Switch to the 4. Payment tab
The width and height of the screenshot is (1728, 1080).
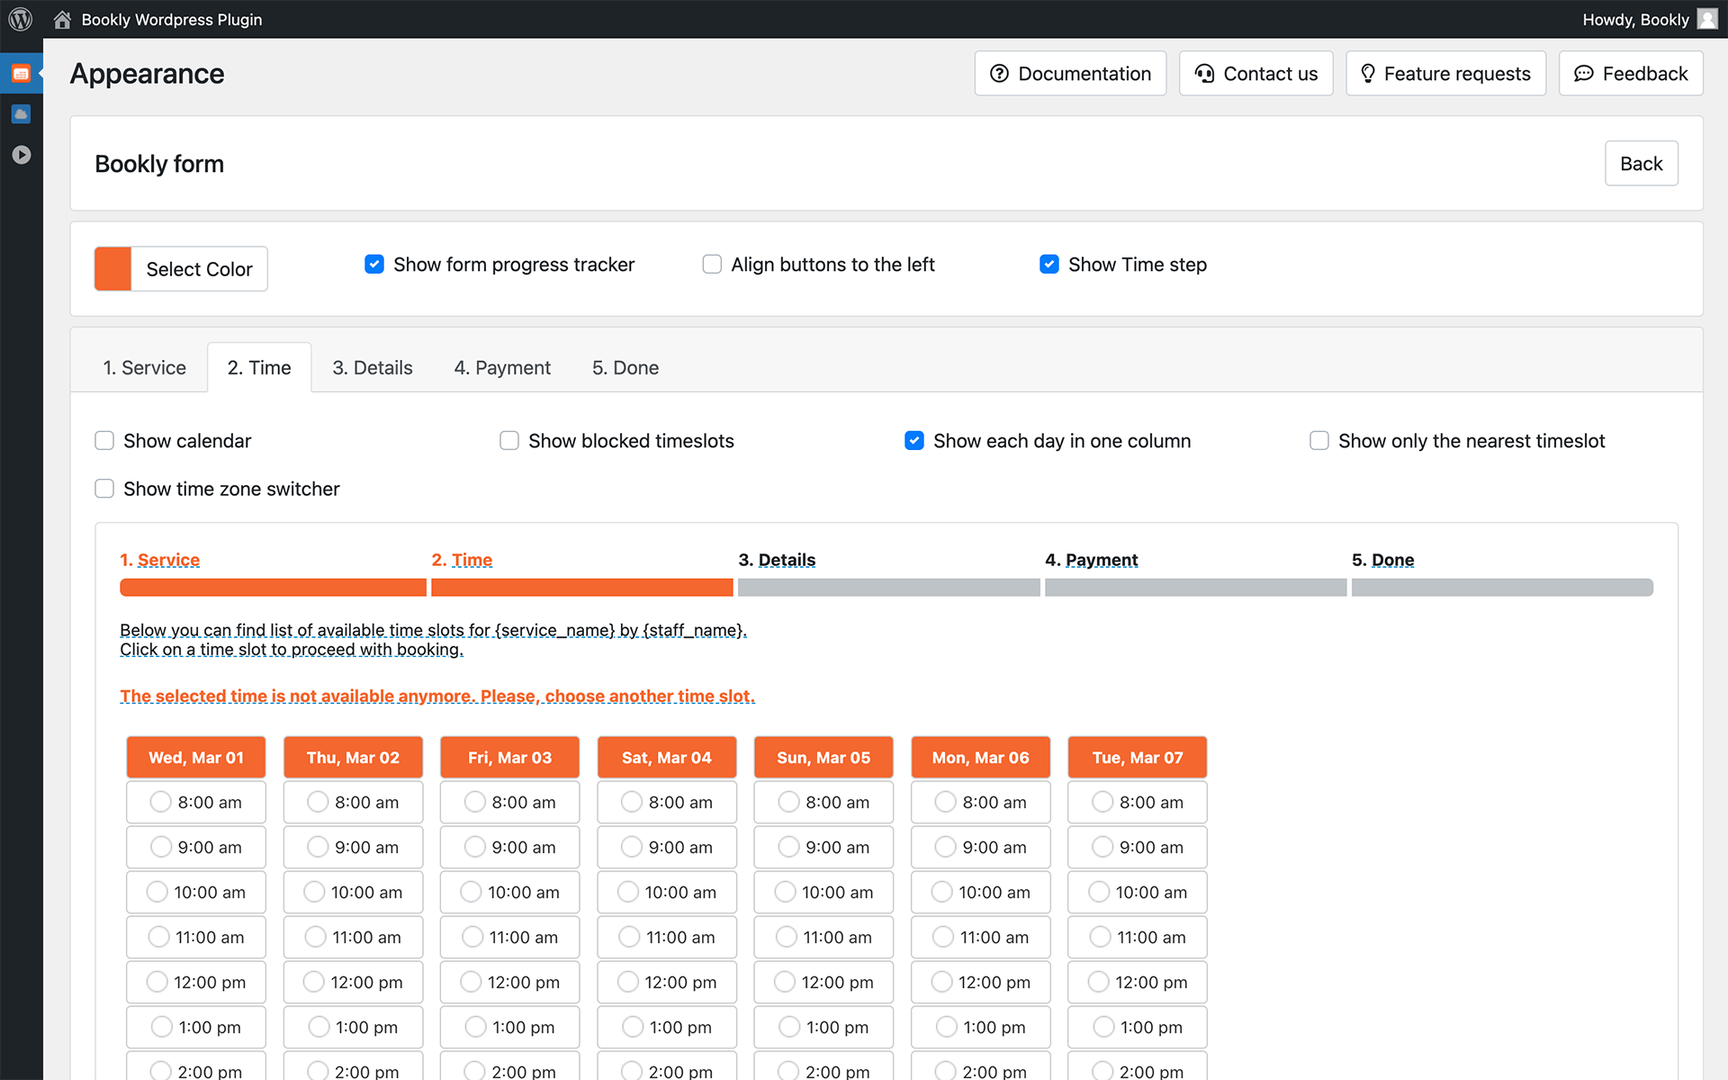[x=502, y=368]
